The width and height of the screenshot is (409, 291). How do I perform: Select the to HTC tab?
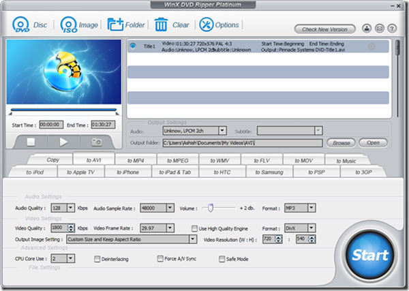pos(222,172)
